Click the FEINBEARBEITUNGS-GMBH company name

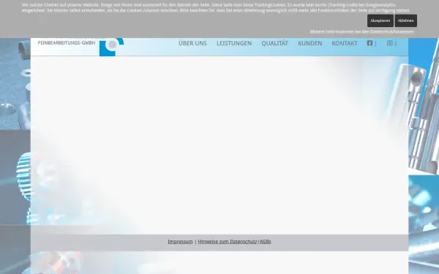(x=67, y=43)
